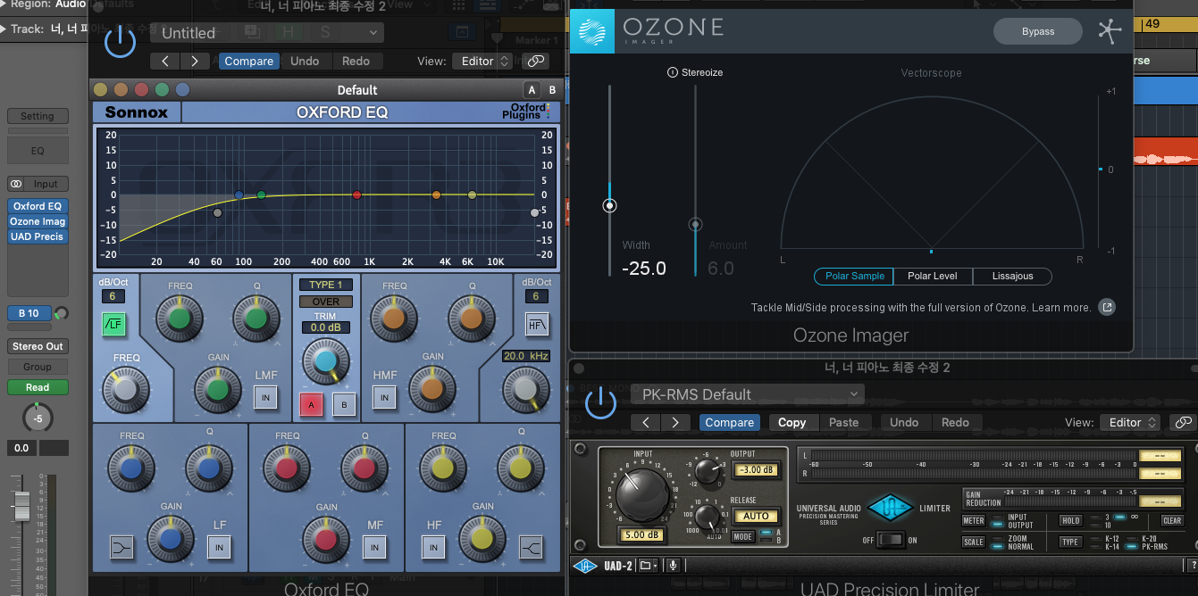Image resolution: width=1198 pixels, height=596 pixels.
Task: Click the orange HMF node on EQ graph
Action: pyautogui.click(x=436, y=195)
